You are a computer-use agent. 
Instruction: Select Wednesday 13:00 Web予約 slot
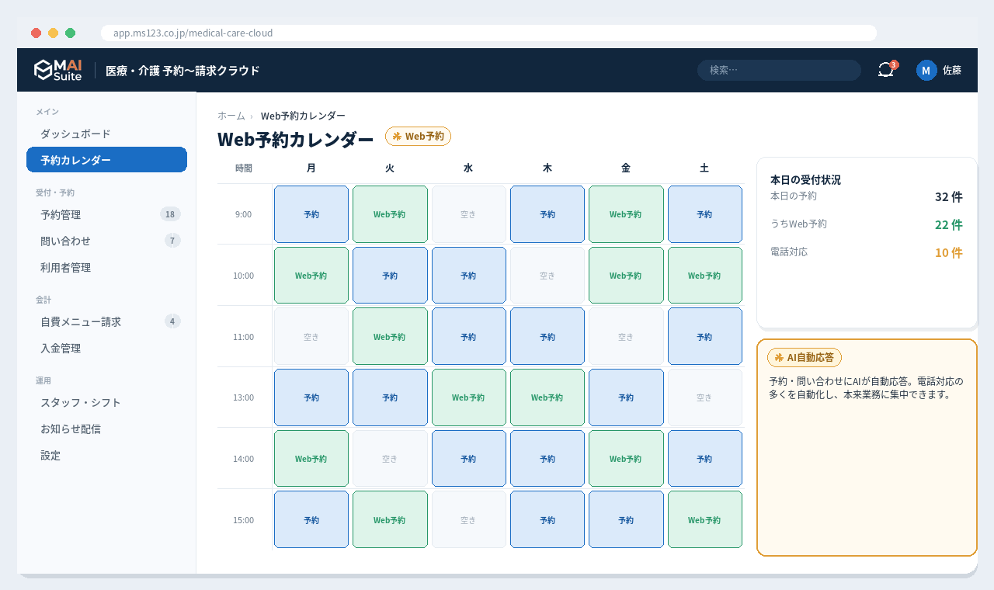click(x=468, y=397)
